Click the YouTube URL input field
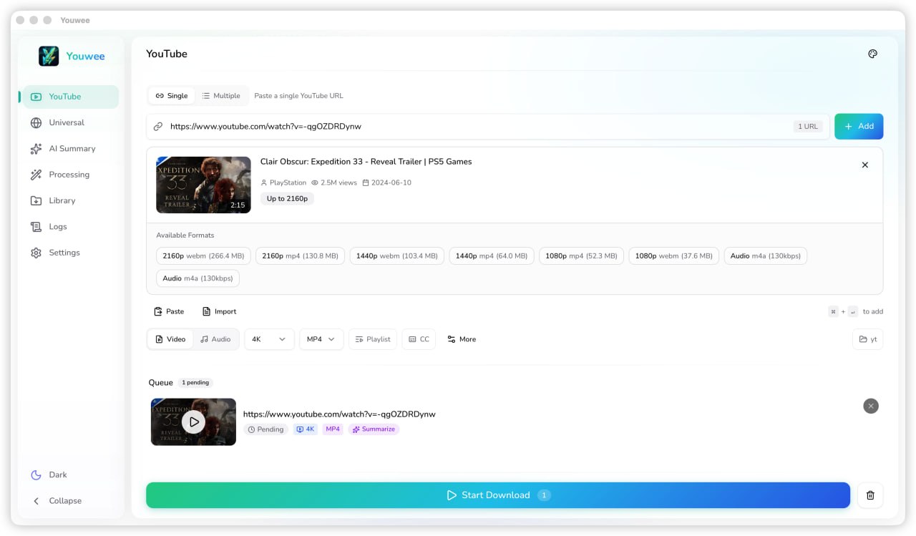Screen dimensions: 916x536 click(x=472, y=127)
